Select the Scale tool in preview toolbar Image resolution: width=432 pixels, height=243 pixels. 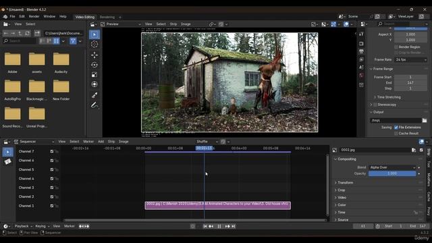94,75
